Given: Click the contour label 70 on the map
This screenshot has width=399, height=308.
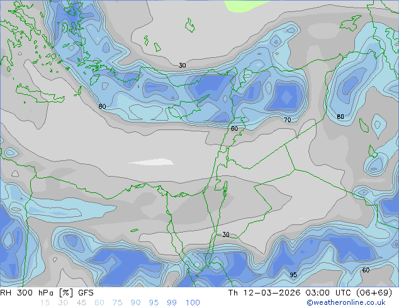Looking at the screenshot, I should [287, 119].
